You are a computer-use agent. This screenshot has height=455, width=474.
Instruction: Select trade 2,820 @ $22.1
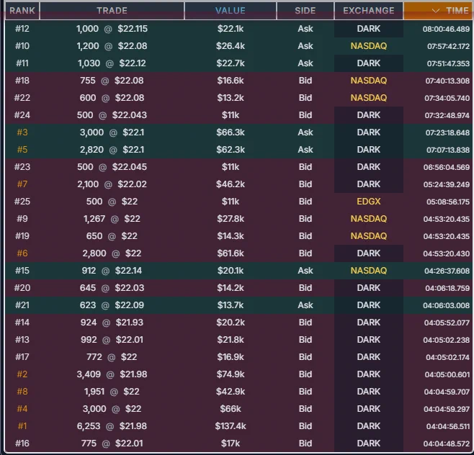pyautogui.click(x=112, y=150)
